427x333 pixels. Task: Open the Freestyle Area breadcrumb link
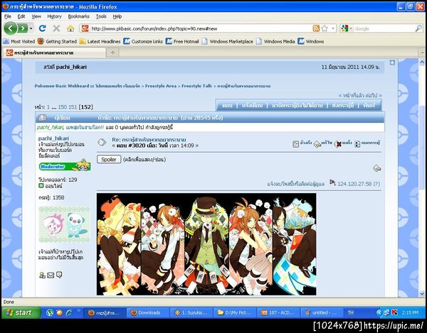(161, 86)
